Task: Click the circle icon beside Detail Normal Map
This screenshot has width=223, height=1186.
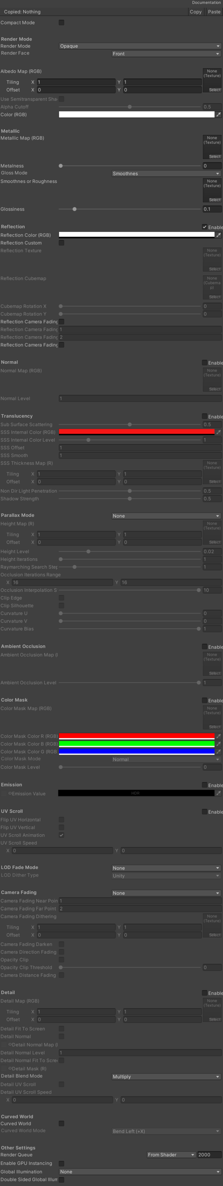Action: [10, 1045]
